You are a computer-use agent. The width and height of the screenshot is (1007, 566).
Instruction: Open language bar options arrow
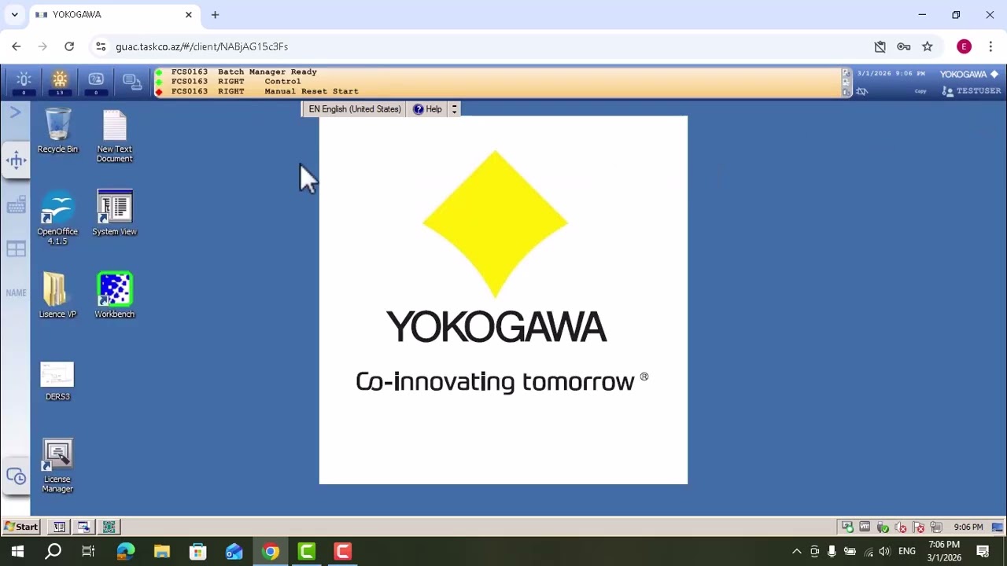(x=454, y=109)
